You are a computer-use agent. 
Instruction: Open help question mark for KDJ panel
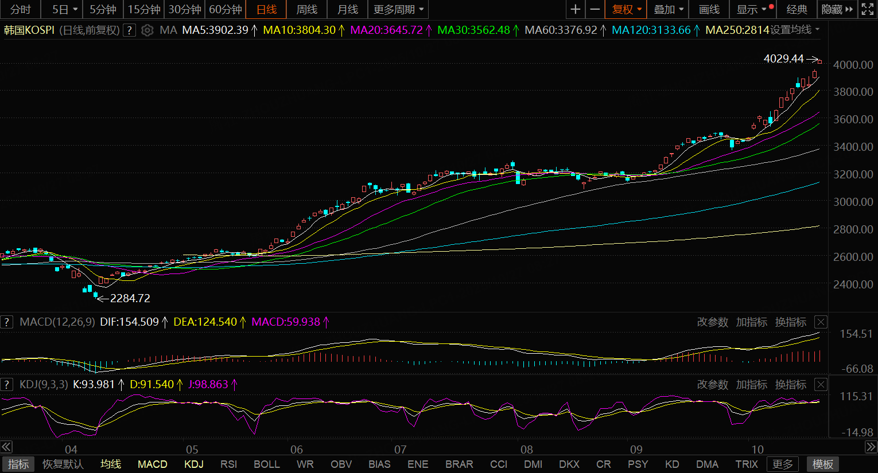coord(7,385)
